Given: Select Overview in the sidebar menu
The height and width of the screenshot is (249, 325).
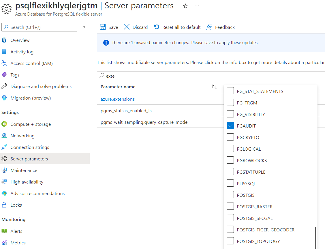Looking at the screenshot, I should tap(20, 40).
